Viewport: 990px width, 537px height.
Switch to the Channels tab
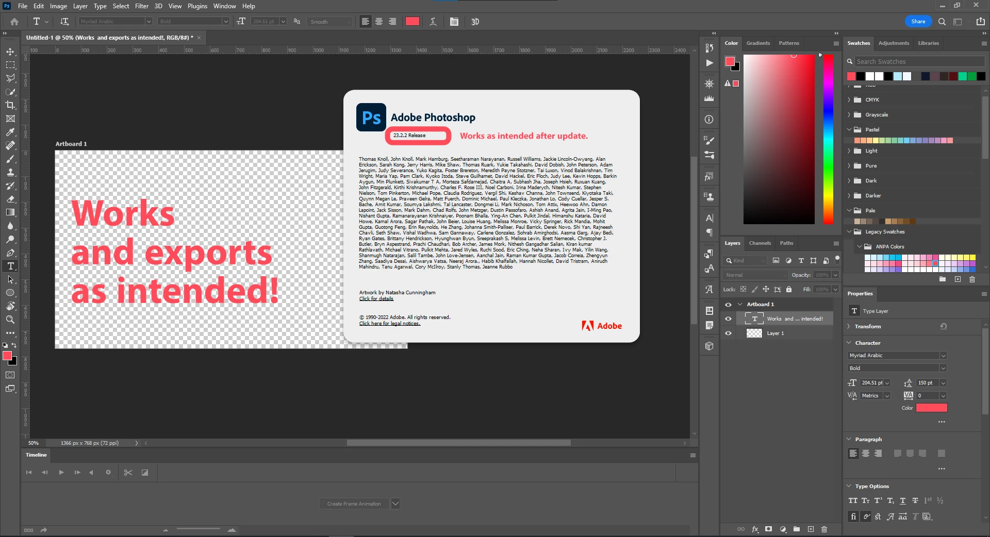click(760, 243)
